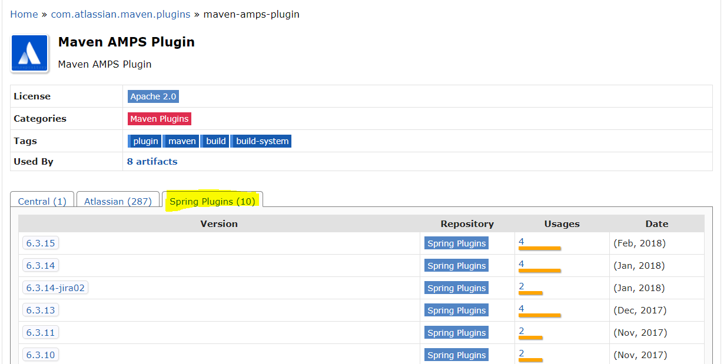This screenshot has height=364, width=727.
Task: Click the maven tag
Action: pos(182,141)
